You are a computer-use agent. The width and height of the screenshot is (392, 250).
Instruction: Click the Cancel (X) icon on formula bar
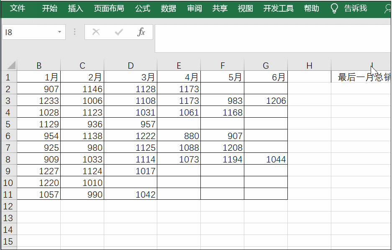[95, 31]
